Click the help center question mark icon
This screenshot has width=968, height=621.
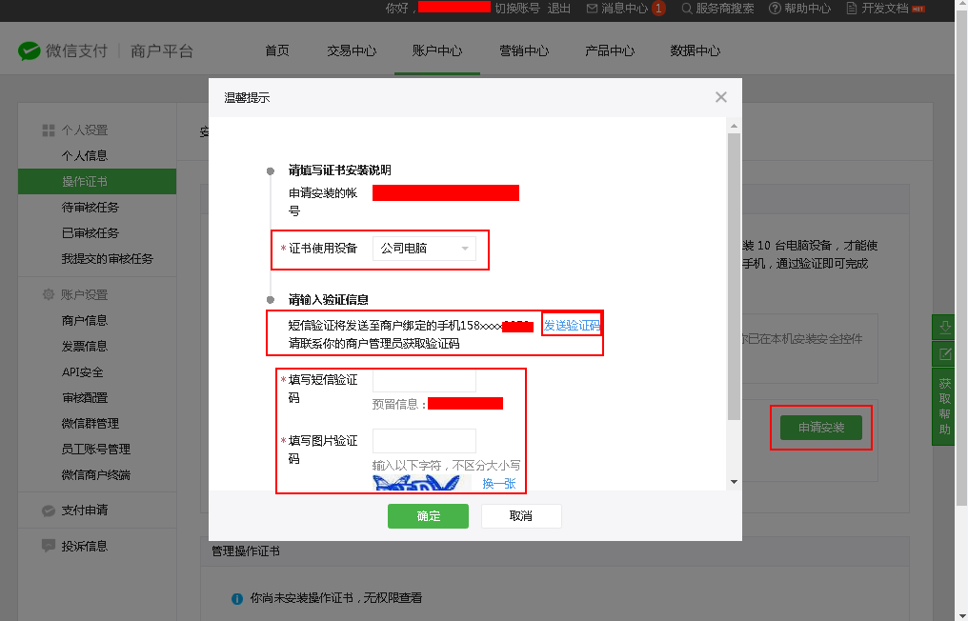[x=775, y=9]
